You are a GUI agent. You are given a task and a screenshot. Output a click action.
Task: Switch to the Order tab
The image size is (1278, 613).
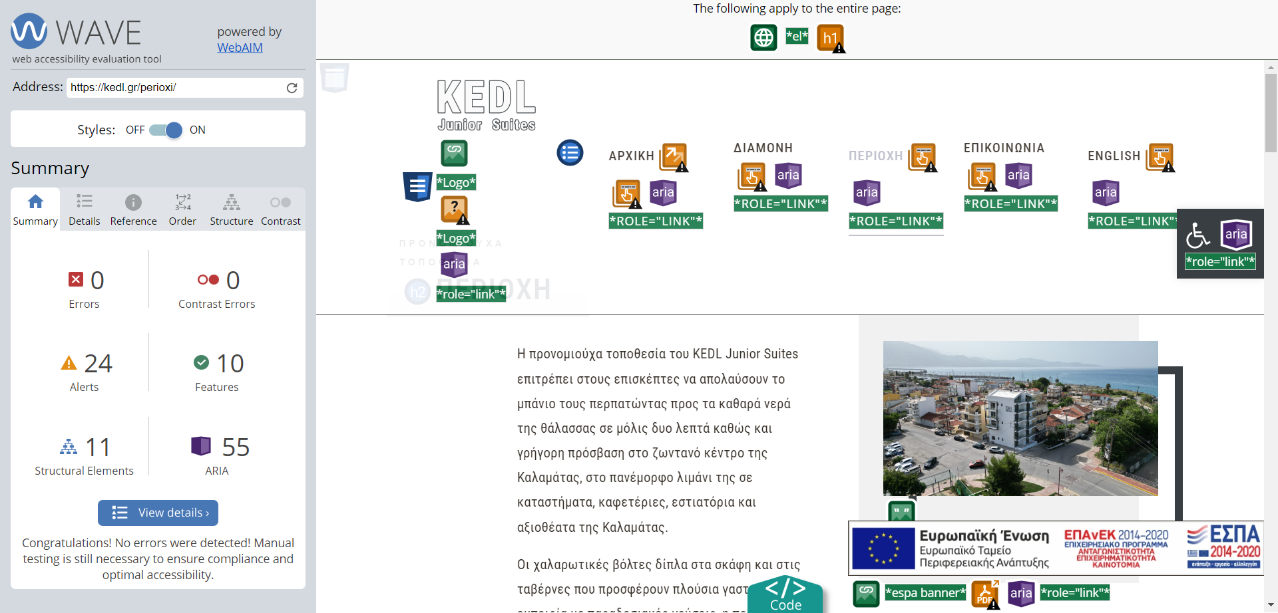click(182, 209)
